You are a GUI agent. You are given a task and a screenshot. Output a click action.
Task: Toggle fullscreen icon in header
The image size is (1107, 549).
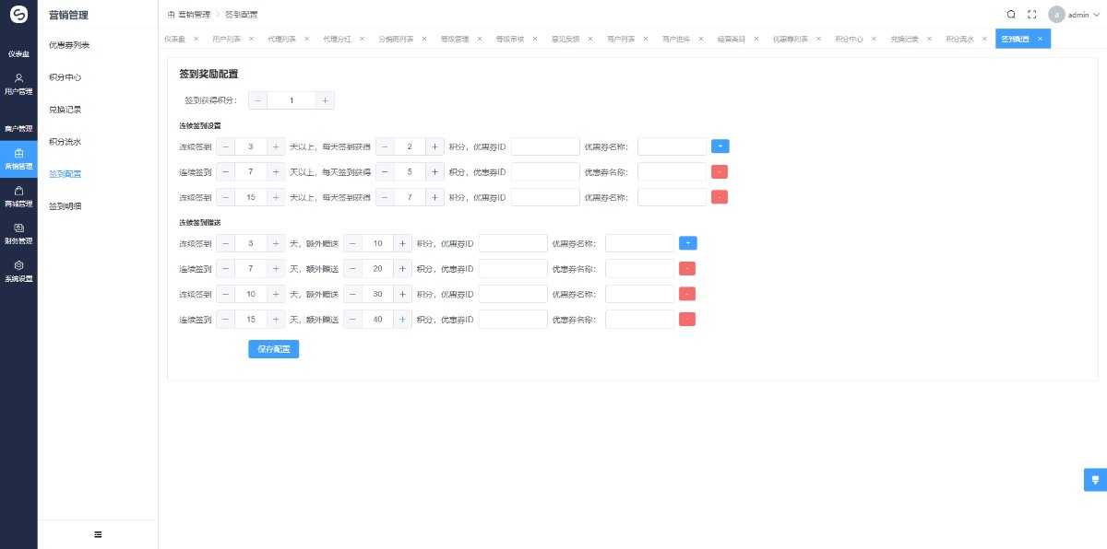[x=1032, y=15]
